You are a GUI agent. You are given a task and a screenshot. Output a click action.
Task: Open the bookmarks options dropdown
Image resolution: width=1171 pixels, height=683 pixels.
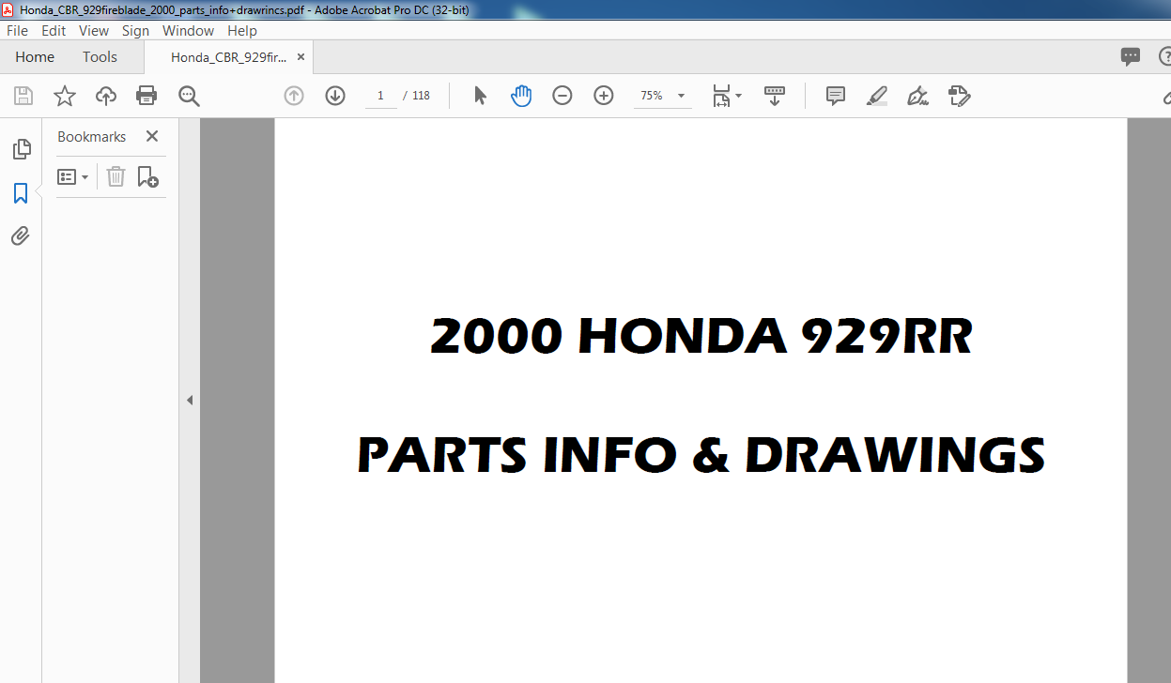pyautogui.click(x=73, y=176)
